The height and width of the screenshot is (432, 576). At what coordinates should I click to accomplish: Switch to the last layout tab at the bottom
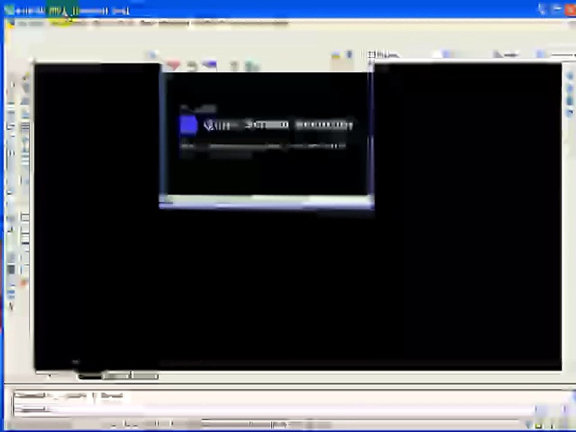pos(145,376)
